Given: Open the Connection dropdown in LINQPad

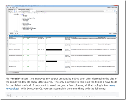Looking at the screenshot, I should pos(70,11).
